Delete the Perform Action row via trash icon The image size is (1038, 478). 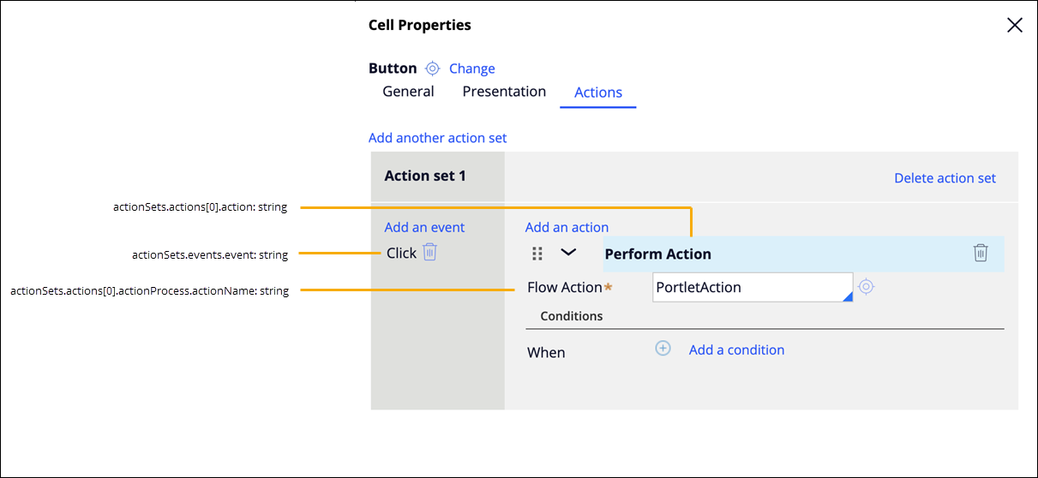click(x=981, y=253)
